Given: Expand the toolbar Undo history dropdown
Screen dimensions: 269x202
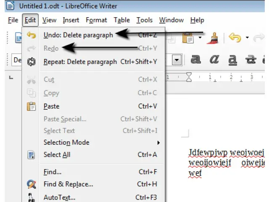Looking at the screenshot, I should coord(247,37).
